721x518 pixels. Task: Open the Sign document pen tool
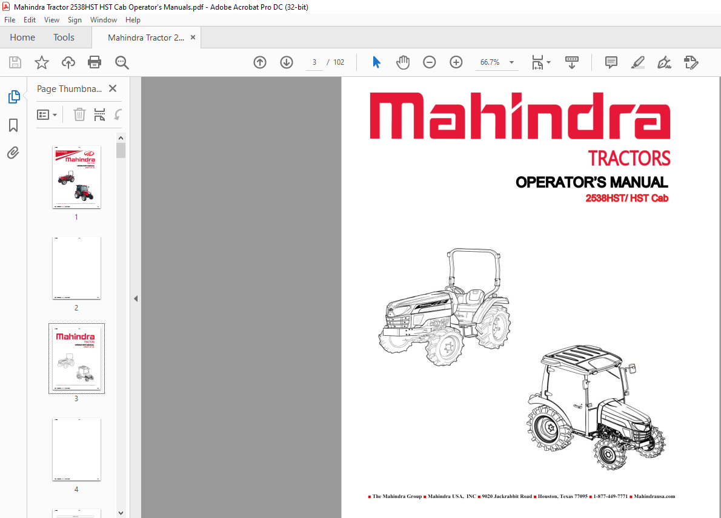pos(664,62)
